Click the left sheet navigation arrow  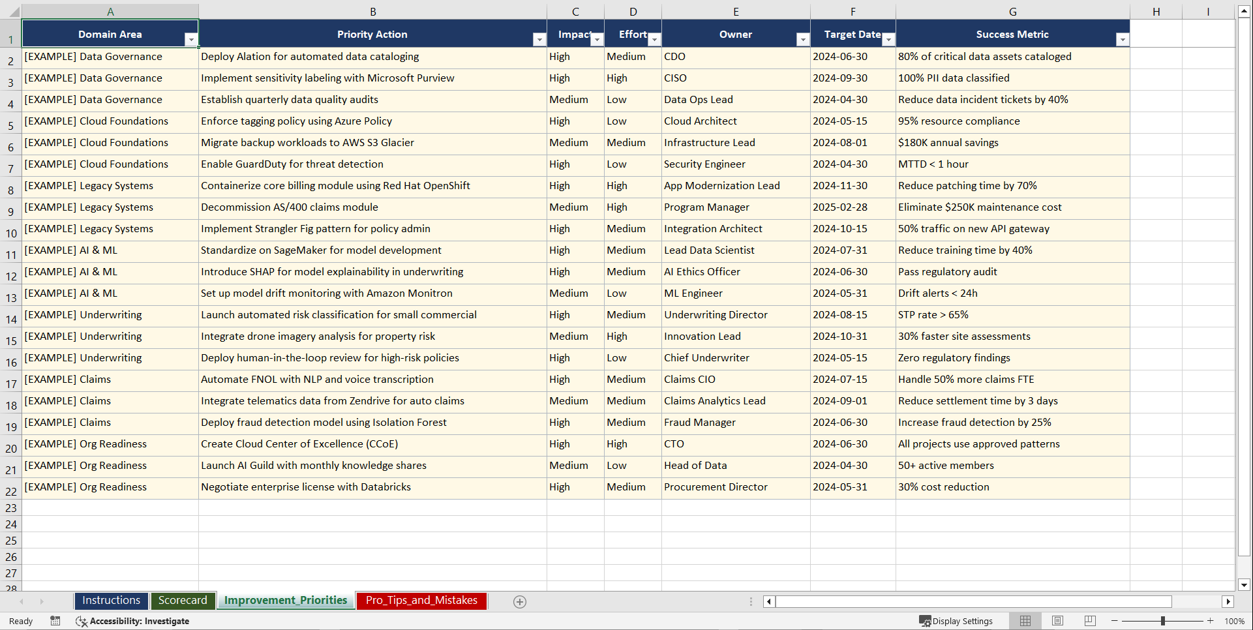tap(23, 601)
